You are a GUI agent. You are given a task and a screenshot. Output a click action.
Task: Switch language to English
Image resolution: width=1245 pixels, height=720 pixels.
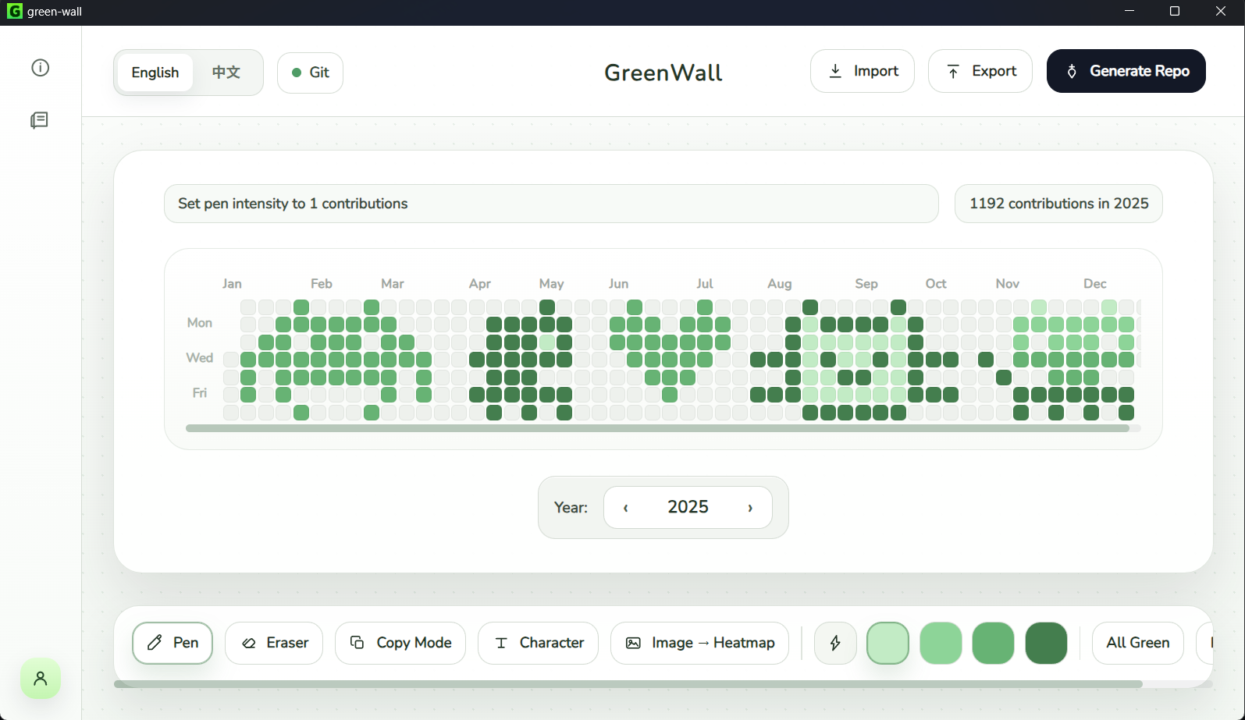click(155, 73)
